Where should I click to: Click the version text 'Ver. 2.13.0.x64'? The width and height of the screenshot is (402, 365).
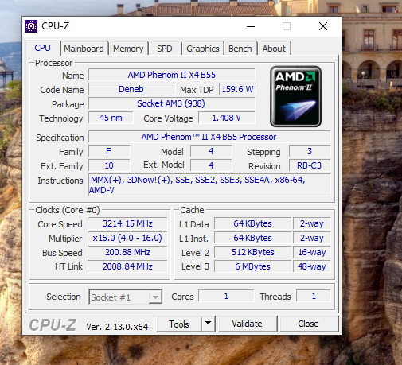click(x=117, y=327)
